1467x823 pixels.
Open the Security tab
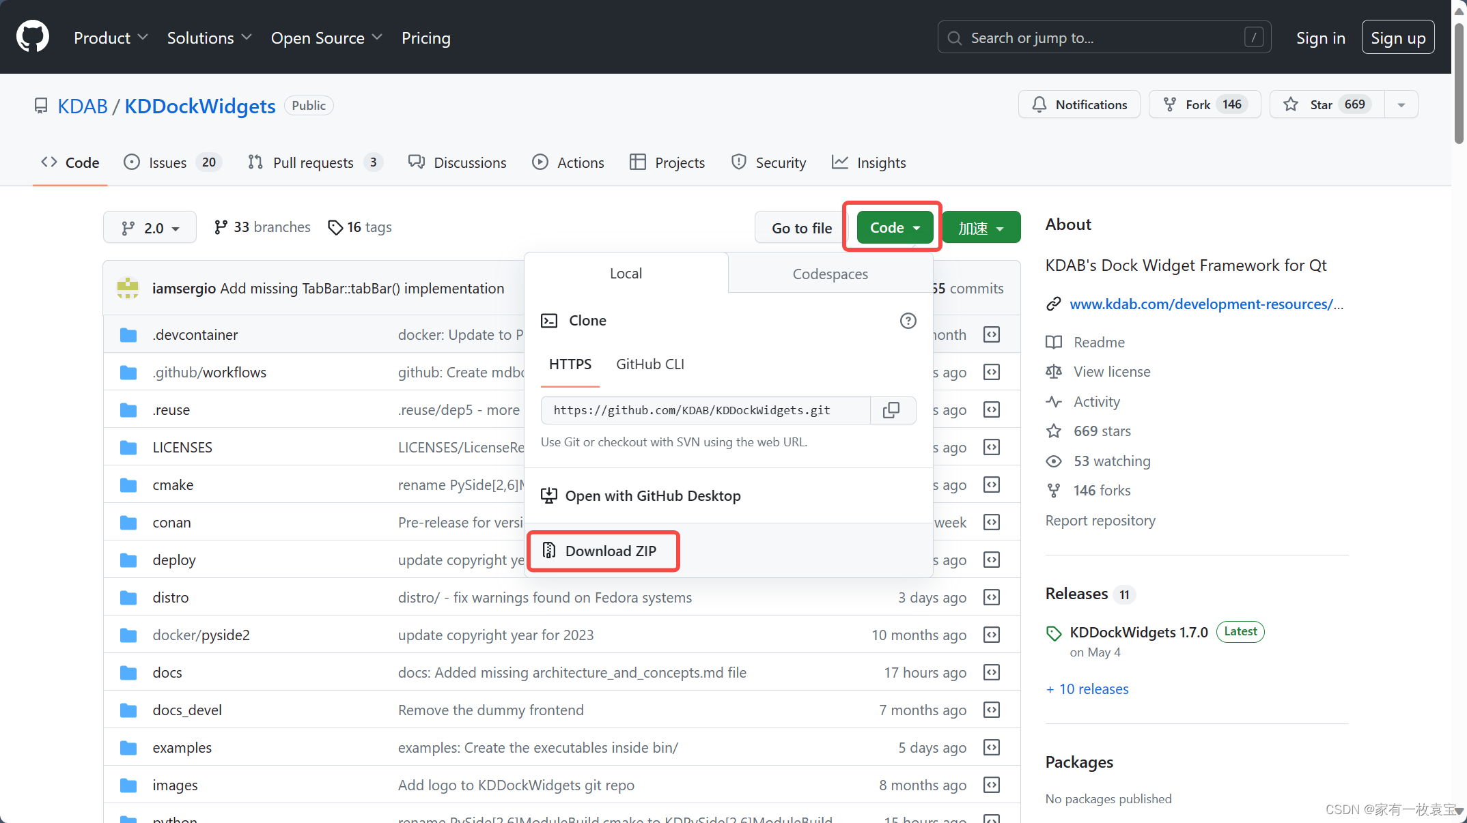click(768, 162)
